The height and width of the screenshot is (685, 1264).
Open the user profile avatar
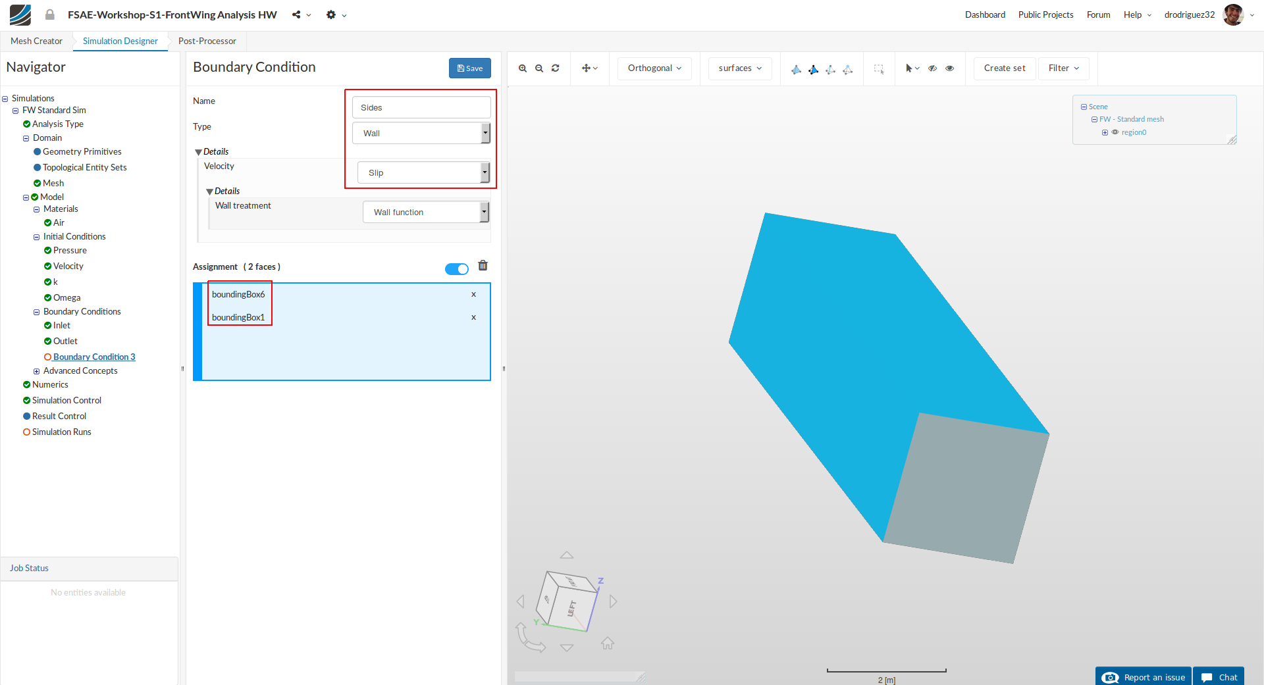[1233, 14]
